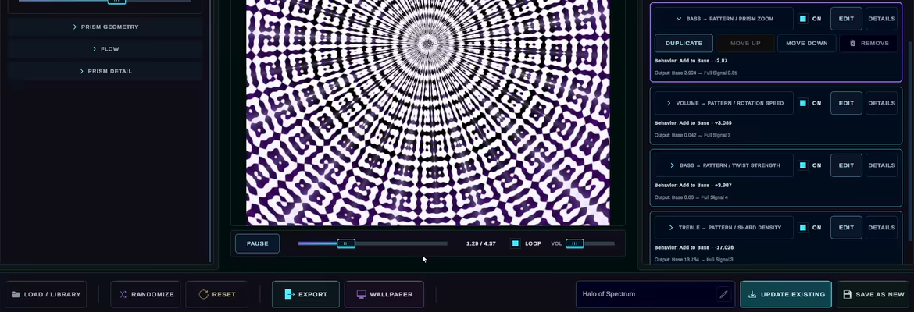The height and width of the screenshot is (312, 914).
Task: Turn off Volume Rotation Speed modulation
Action: (802, 103)
